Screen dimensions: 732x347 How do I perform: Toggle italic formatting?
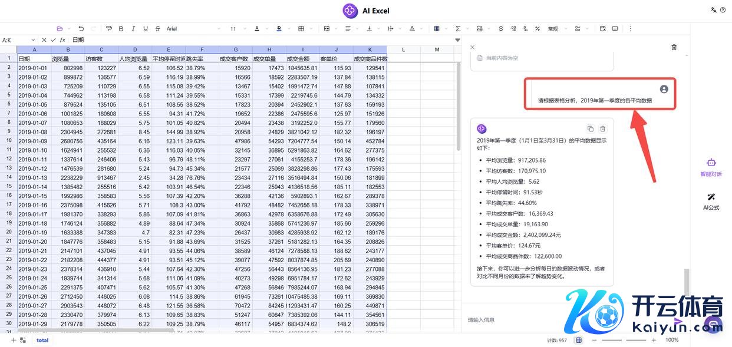tap(133, 28)
